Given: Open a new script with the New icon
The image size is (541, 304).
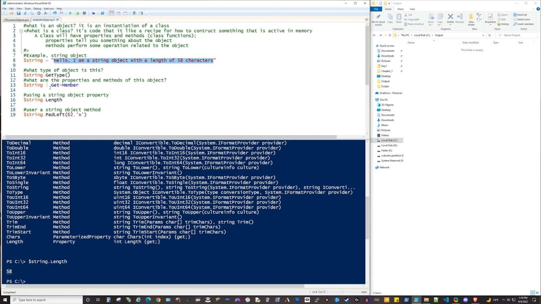Looking at the screenshot, I should point(5,13).
